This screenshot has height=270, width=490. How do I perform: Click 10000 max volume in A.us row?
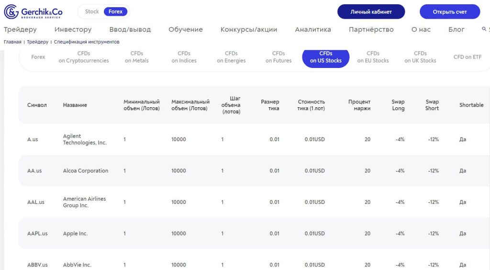point(178,139)
